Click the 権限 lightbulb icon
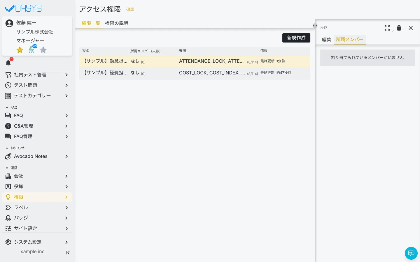Viewport: 420px width, 262px height. (x=8, y=197)
